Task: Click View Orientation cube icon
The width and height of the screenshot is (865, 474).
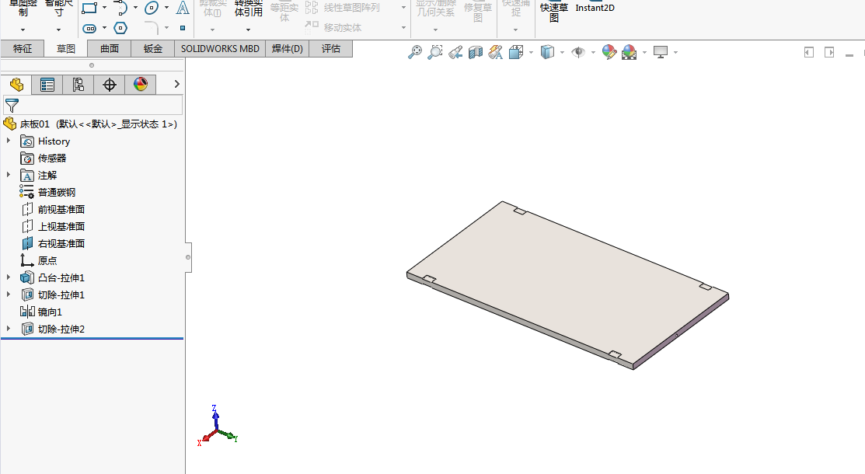Action: [516, 52]
